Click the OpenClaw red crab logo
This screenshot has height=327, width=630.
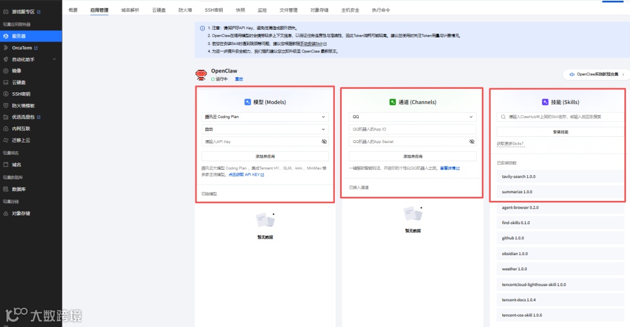coord(201,74)
